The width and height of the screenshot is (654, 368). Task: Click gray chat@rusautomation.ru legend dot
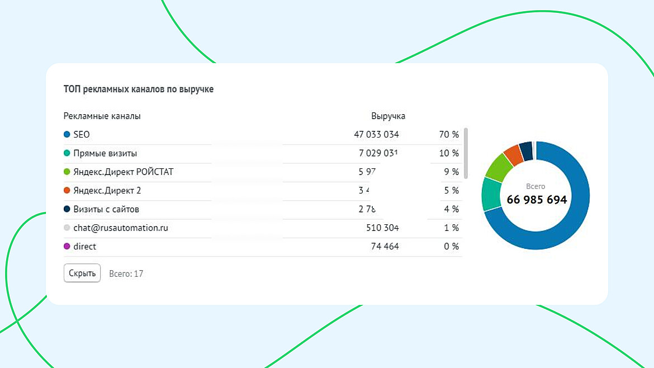(x=67, y=228)
